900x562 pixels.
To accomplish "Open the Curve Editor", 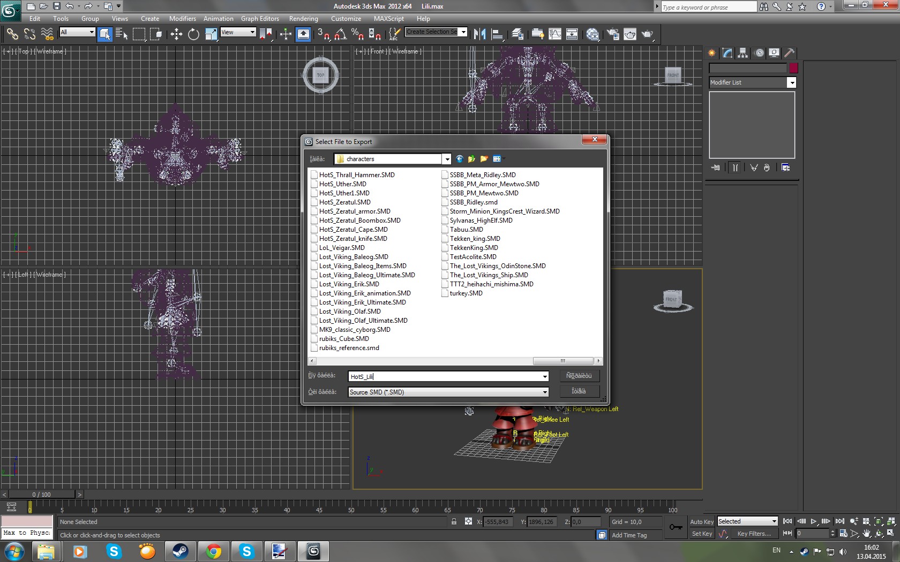I will (x=555, y=34).
